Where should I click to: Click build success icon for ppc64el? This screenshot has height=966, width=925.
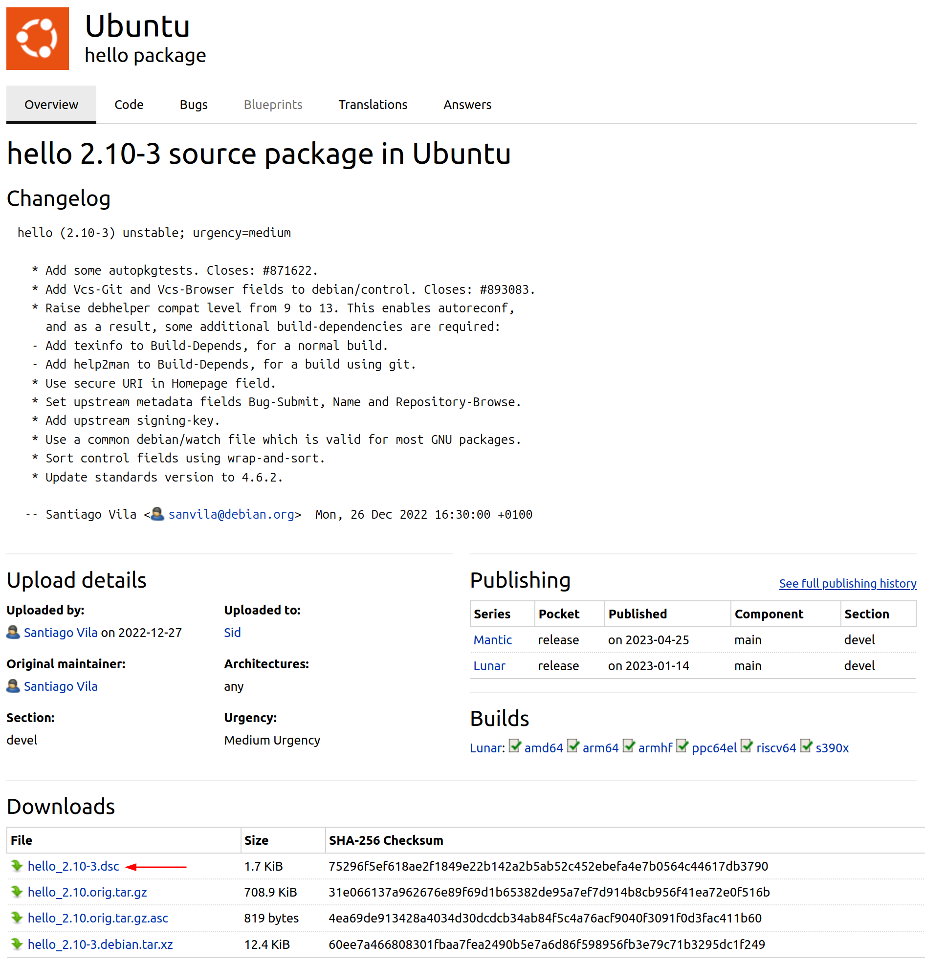[682, 746]
